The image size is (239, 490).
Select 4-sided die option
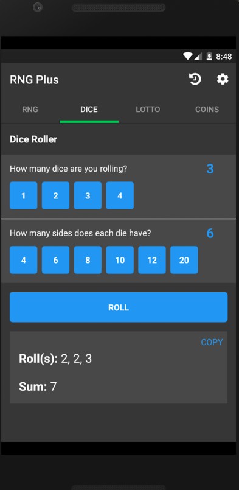[x=24, y=260]
